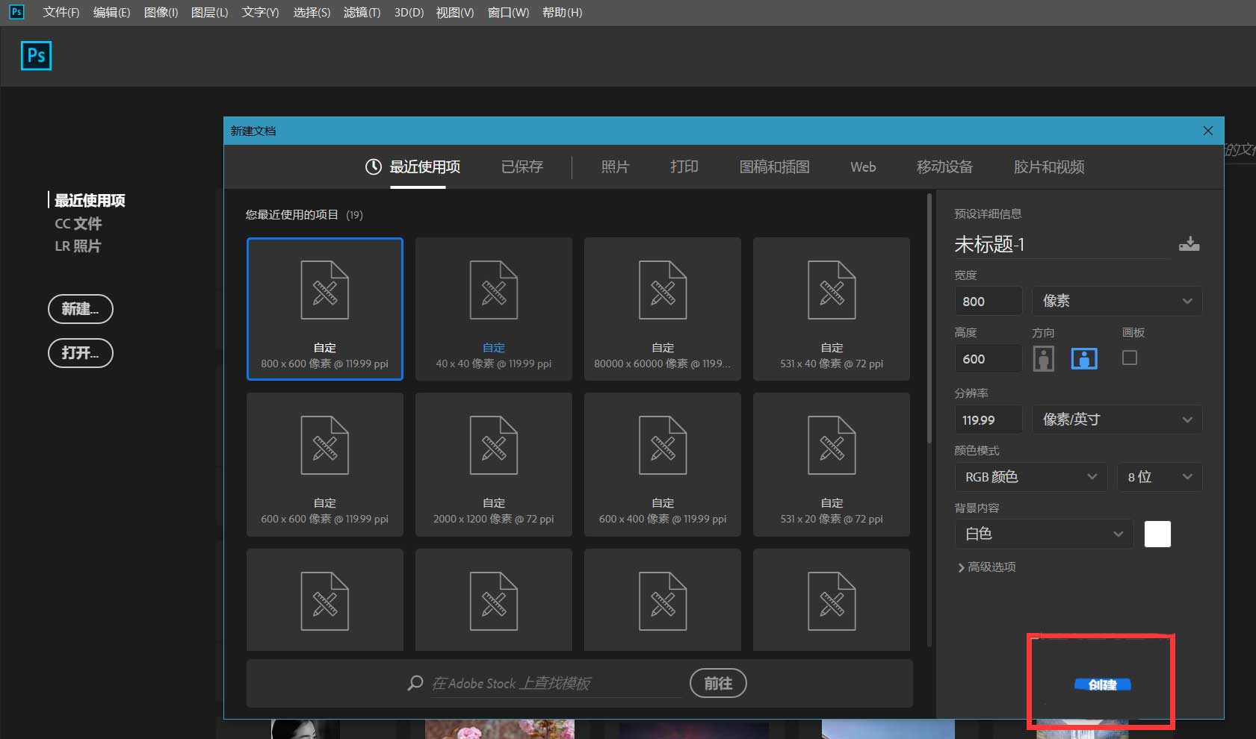Switch to the 图稿和插图 tab

774,166
